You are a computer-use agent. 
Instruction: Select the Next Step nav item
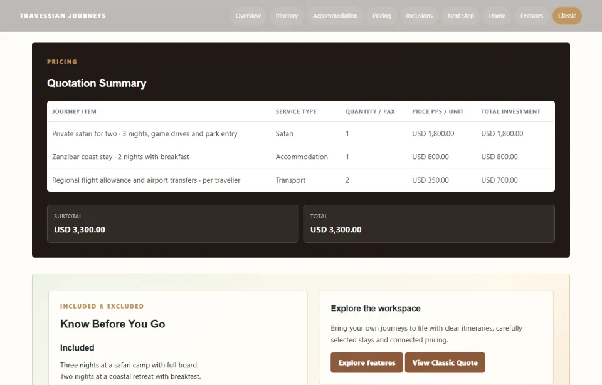point(461,16)
